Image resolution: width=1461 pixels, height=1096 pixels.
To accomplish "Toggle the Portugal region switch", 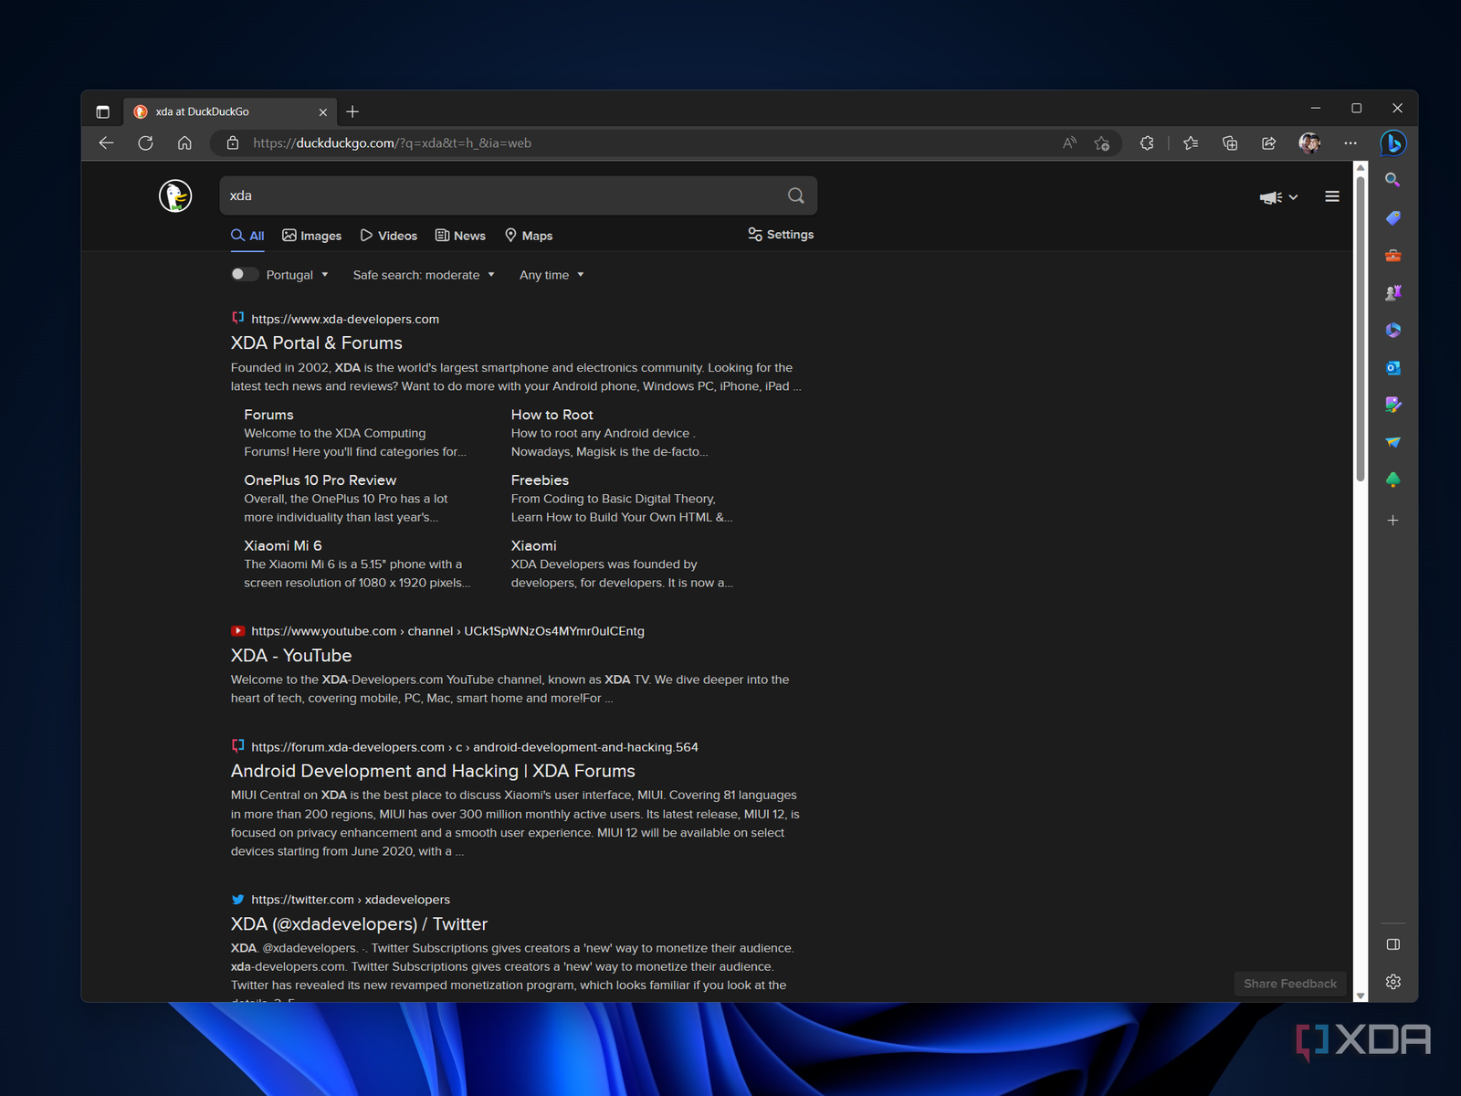I will click(x=243, y=274).
